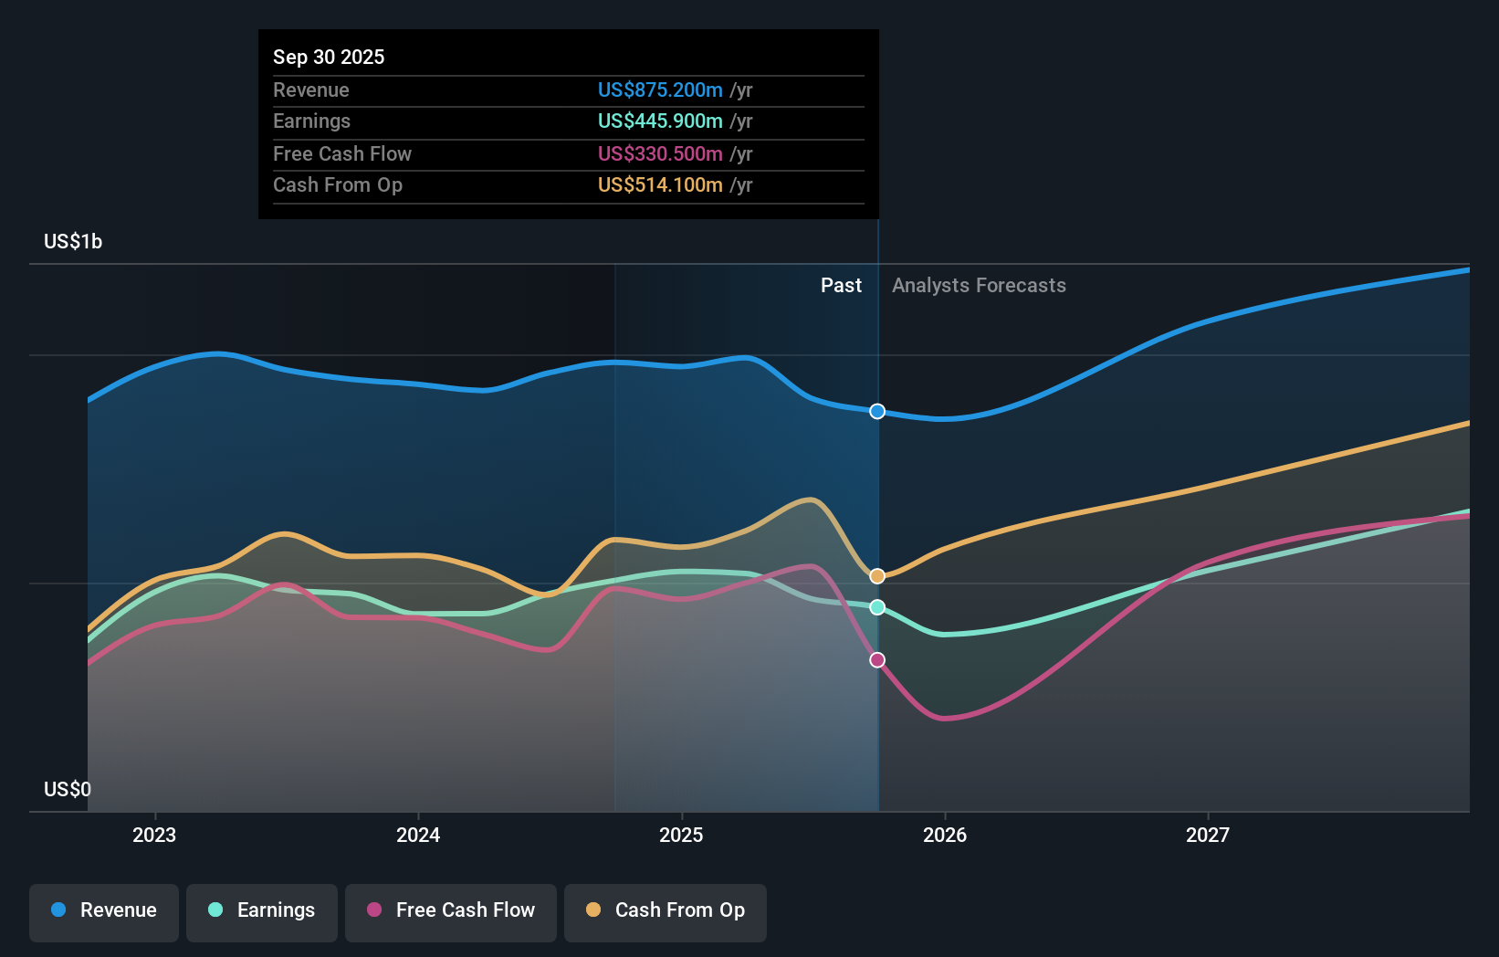
Task: Select the Past section of the chart
Action: click(x=841, y=285)
